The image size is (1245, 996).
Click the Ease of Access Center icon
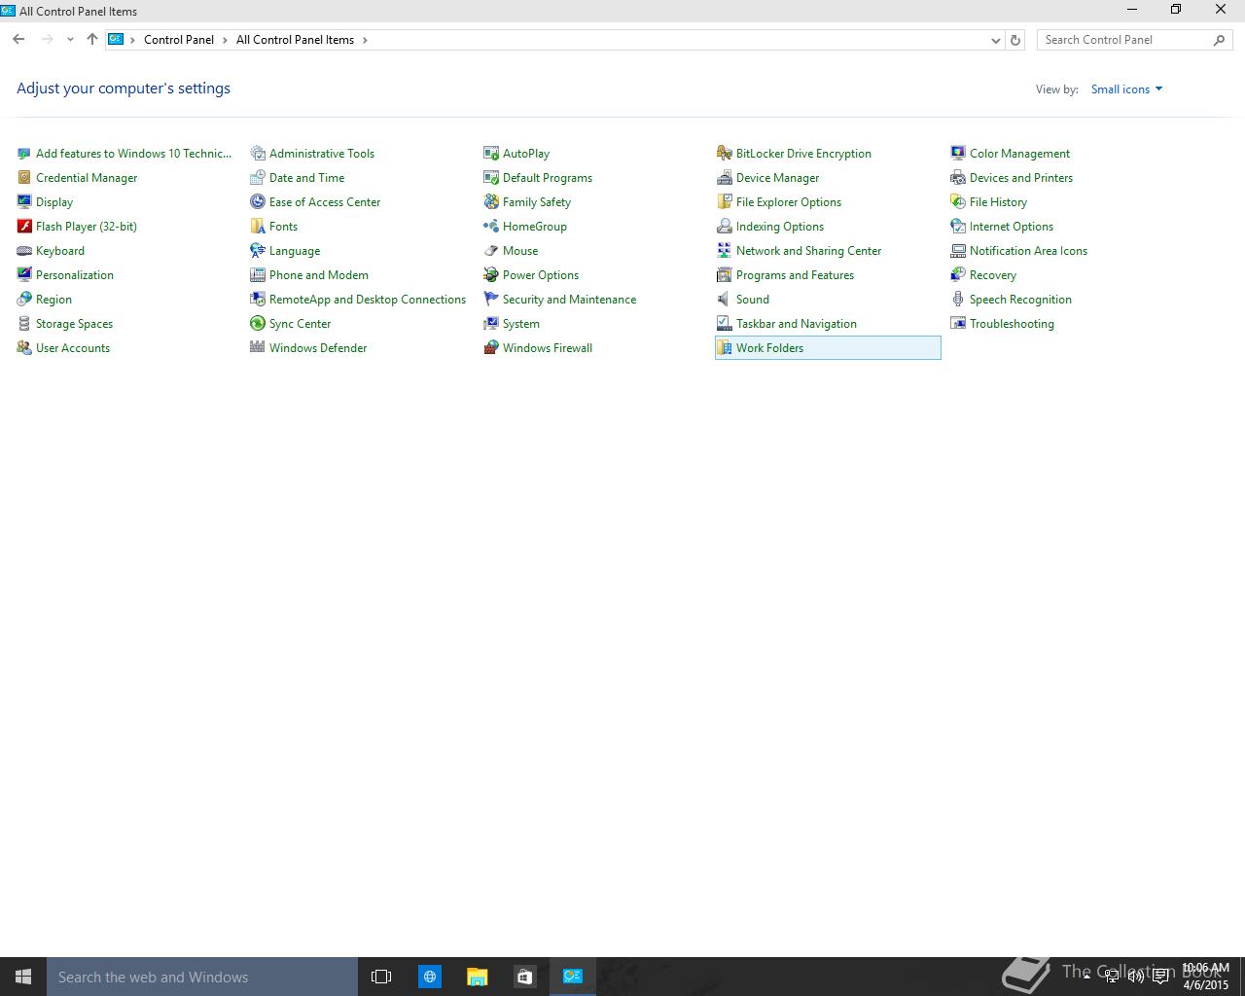click(x=258, y=201)
